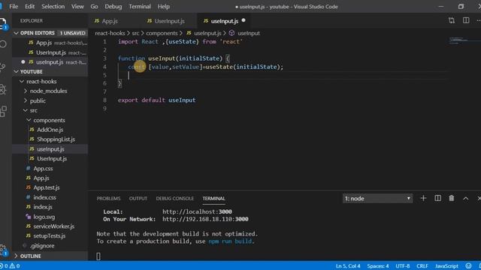Kill terminal with the trash icon

pos(452,198)
